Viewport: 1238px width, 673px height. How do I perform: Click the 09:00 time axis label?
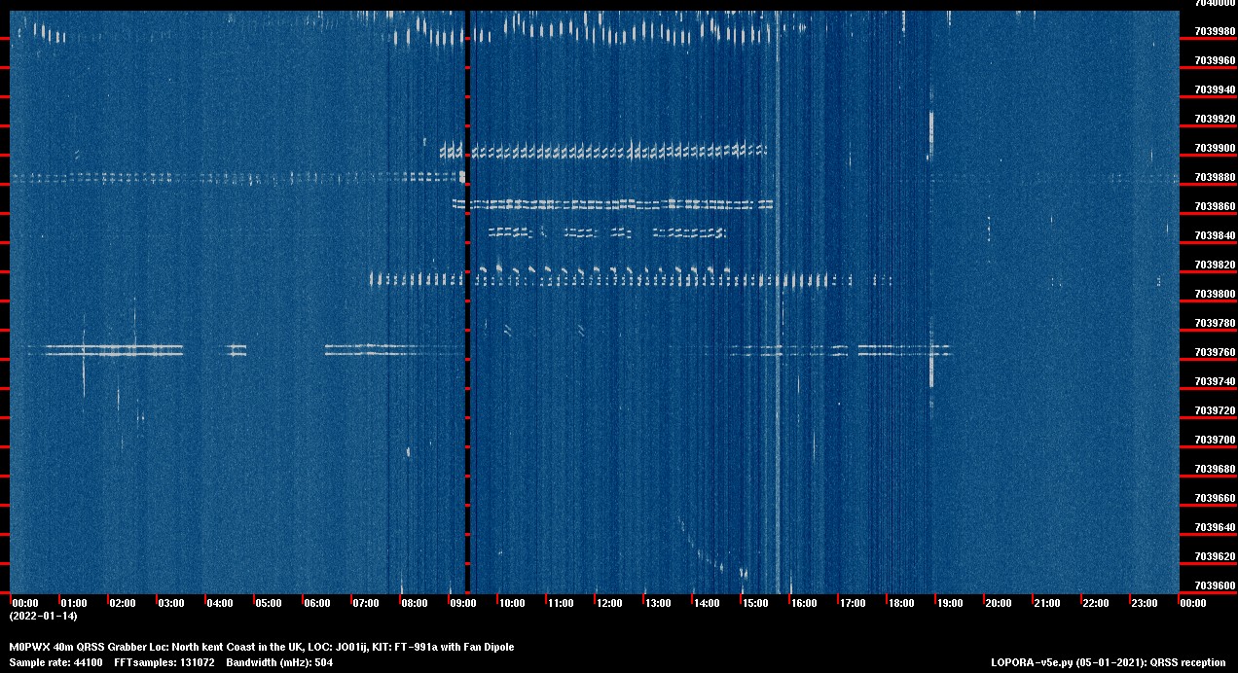463,603
